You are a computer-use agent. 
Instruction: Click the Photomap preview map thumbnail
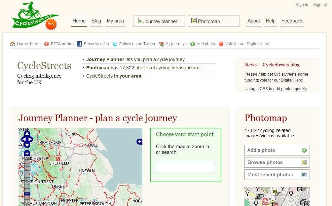pyautogui.click(x=277, y=196)
